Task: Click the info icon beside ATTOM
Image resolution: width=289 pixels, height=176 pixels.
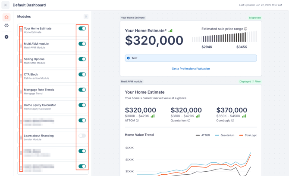Action: [x=138, y=121]
